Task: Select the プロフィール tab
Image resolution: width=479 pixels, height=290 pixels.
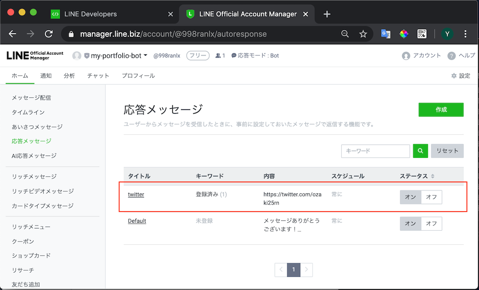Action: click(x=138, y=76)
